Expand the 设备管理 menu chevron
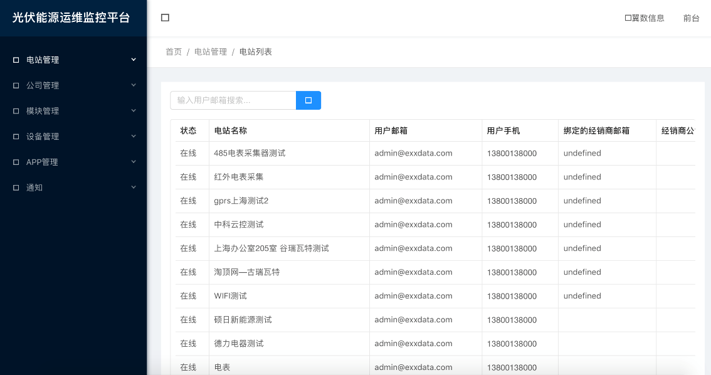 (x=133, y=136)
